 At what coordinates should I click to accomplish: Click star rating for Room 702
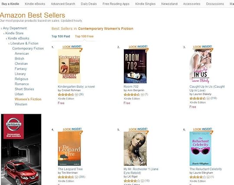(132, 95)
